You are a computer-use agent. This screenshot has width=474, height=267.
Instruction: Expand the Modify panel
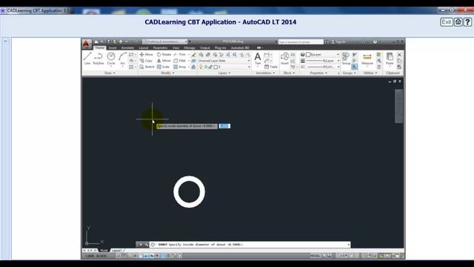point(167,73)
